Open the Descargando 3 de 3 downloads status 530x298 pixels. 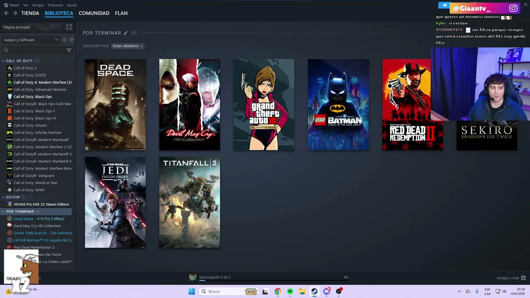tap(214, 277)
